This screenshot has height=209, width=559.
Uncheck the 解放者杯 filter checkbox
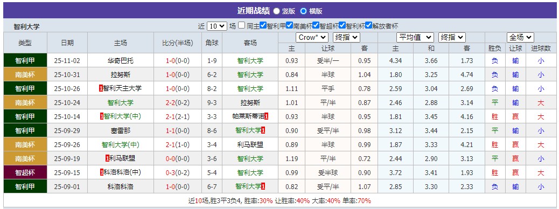(x=368, y=25)
